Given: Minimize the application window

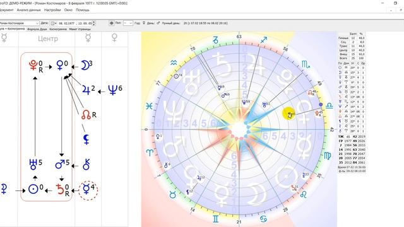Looking at the screenshot, I should tap(383, 3).
